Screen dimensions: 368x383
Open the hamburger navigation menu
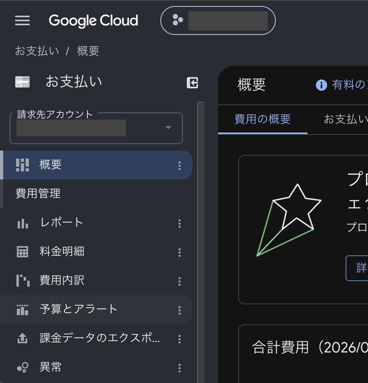click(x=22, y=20)
